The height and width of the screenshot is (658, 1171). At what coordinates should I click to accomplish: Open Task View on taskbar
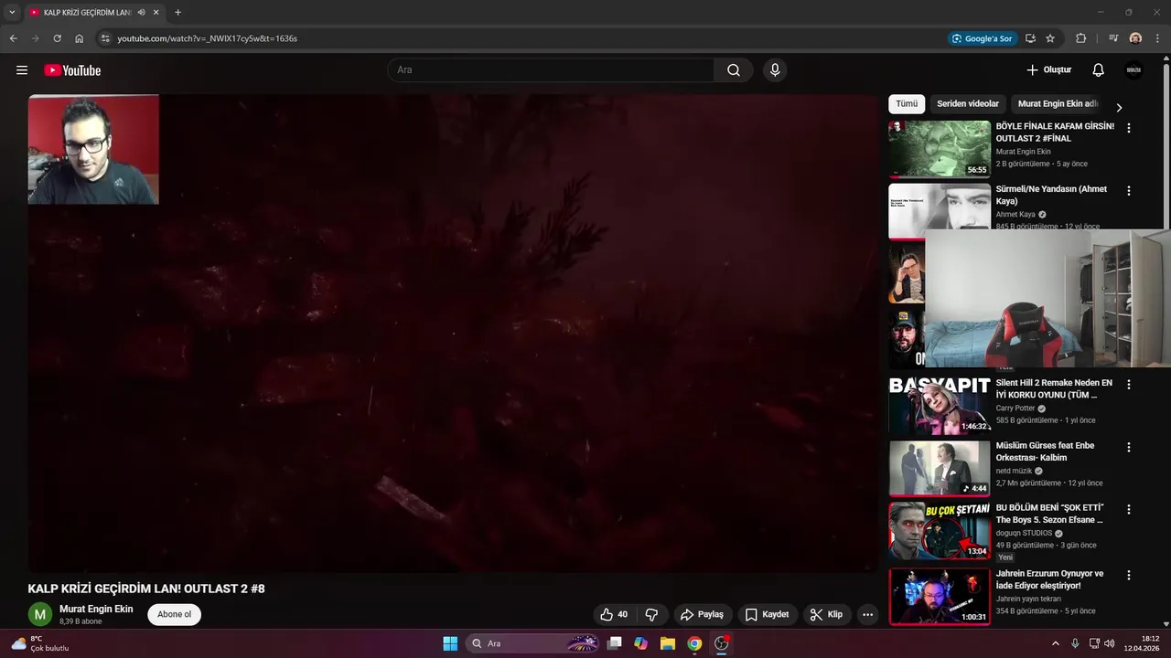[x=615, y=643]
